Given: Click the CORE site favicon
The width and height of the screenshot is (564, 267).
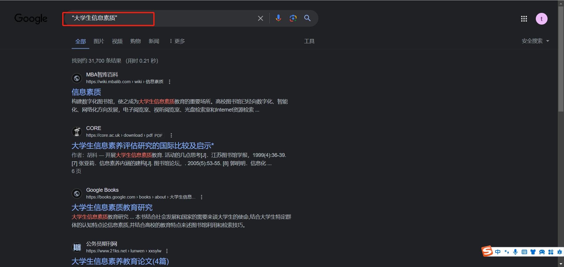Looking at the screenshot, I should click(x=77, y=132).
